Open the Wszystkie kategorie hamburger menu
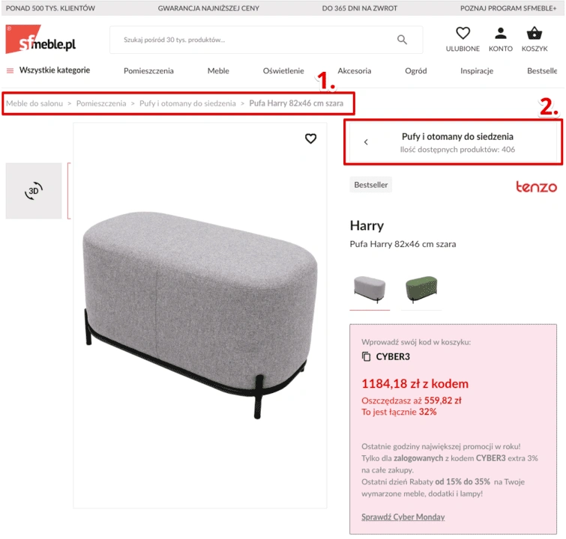This screenshot has height=539, width=566. tap(10, 70)
